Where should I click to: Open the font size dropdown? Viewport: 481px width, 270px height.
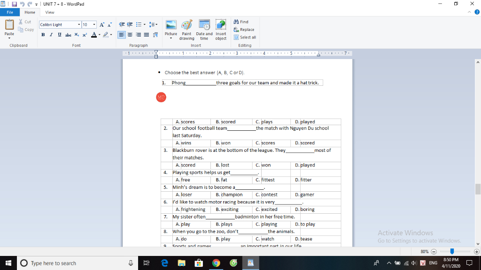pos(94,24)
